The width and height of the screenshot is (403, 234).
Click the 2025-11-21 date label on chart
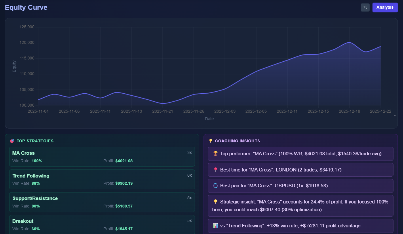click(163, 111)
